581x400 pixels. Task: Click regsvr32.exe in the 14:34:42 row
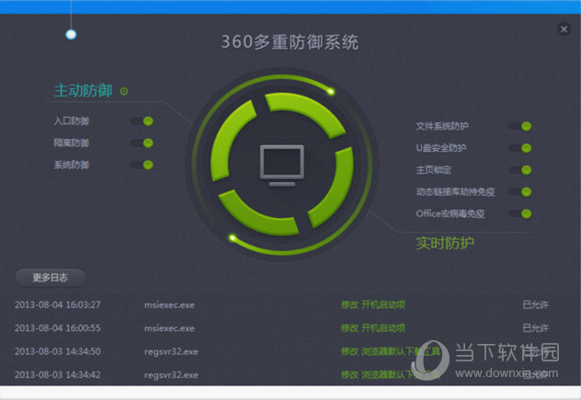171,375
